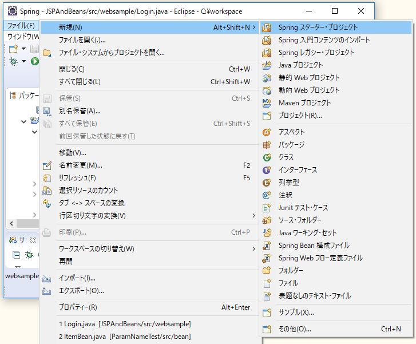
Task: Click the ソース・フォルダー icon
Action: pyautogui.click(x=267, y=220)
